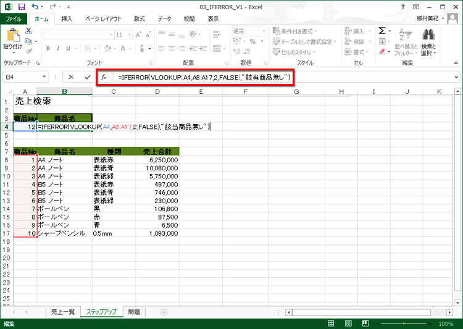The image size is (463, 329).
Task: Switch to the Formulas ribbon tab
Action: tap(140, 19)
